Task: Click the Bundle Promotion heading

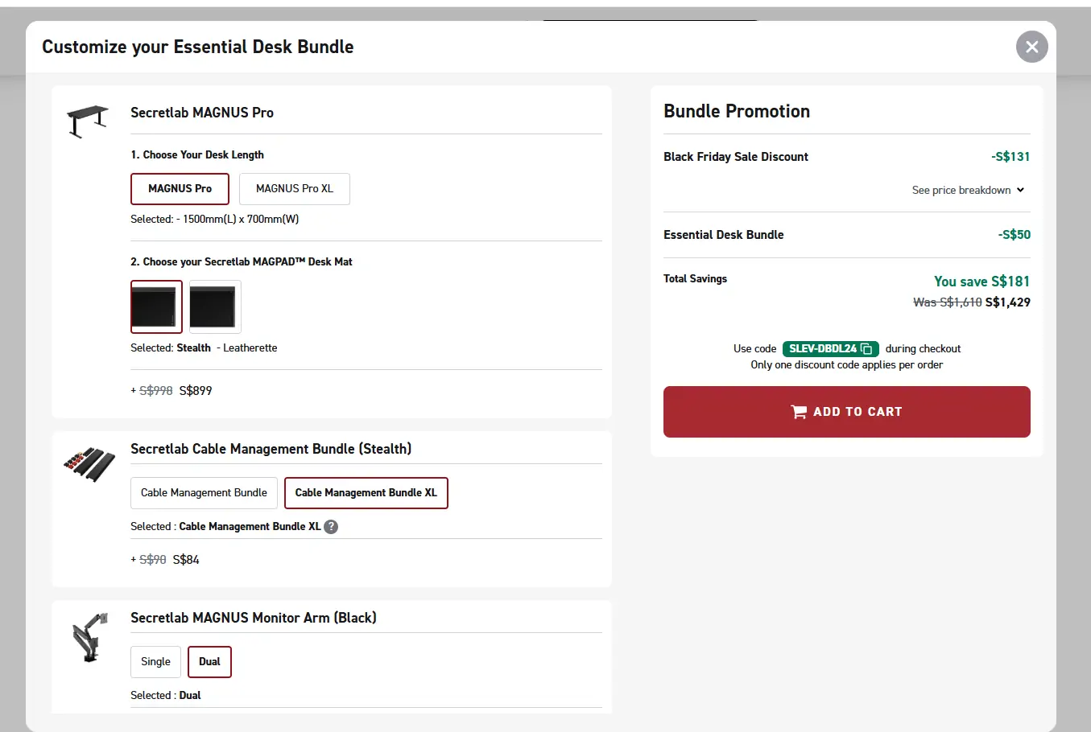Action: [x=736, y=112]
